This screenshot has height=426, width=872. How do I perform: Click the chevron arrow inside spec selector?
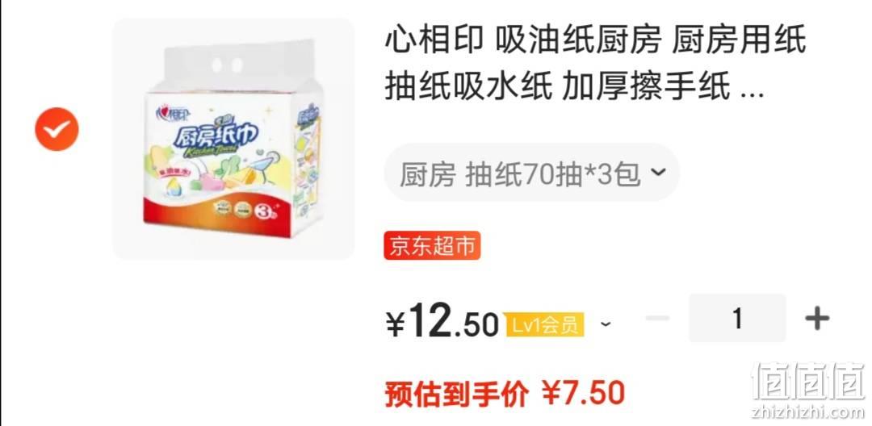[657, 172]
